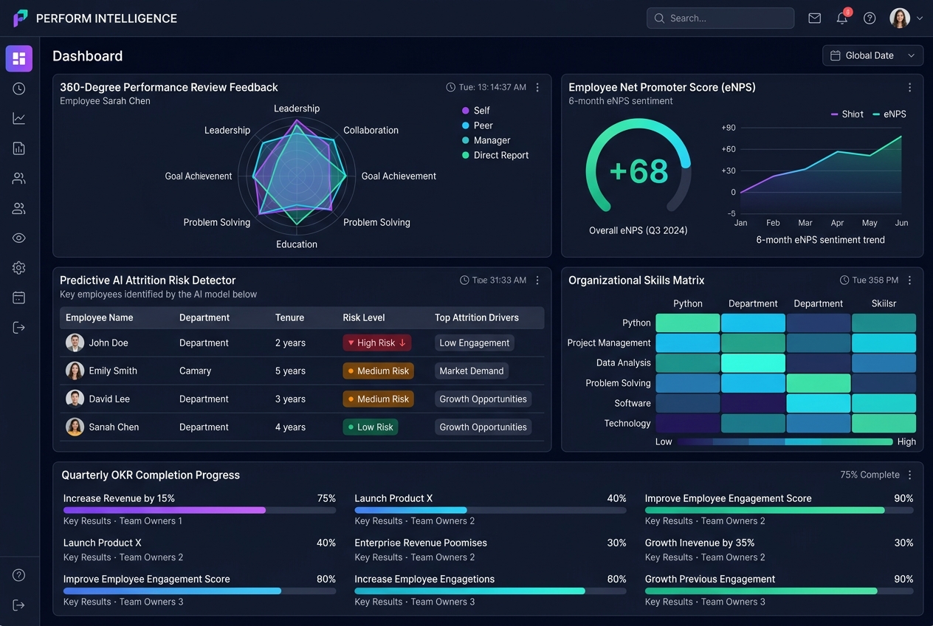This screenshot has height=626, width=933.
Task: Open the clock history icon in sidebar
Action: [x=19, y=89]
